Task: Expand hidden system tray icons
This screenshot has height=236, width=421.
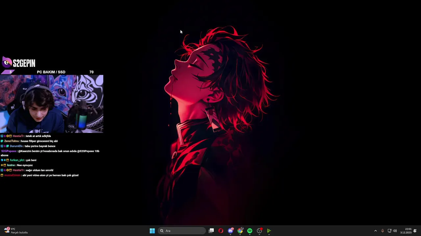Action: [376, 231]
